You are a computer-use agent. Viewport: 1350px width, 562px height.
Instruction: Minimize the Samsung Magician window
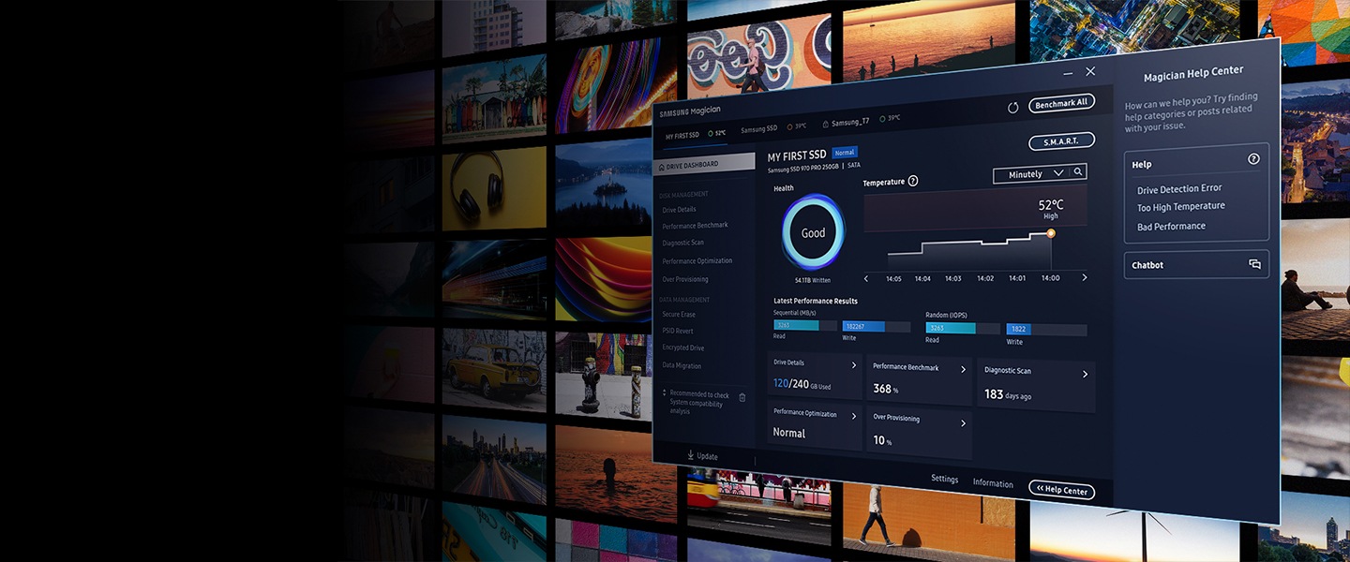coord(1069,73)
